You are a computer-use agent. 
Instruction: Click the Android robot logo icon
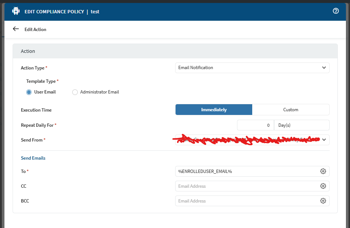16,11
